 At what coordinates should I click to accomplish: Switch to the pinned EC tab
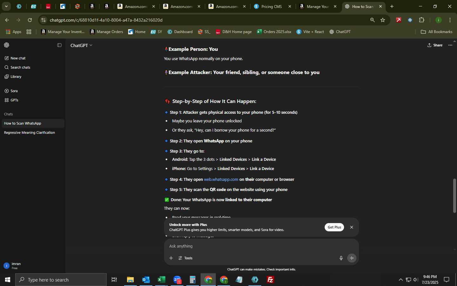click(33, 6)
